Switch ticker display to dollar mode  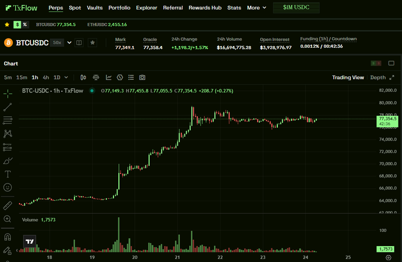pyautogui.click(x=17, y=25)
